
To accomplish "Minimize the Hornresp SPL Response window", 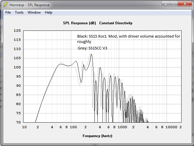I will click(x=166, y=4).
